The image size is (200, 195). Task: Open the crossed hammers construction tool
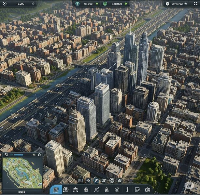coord(96,190)
